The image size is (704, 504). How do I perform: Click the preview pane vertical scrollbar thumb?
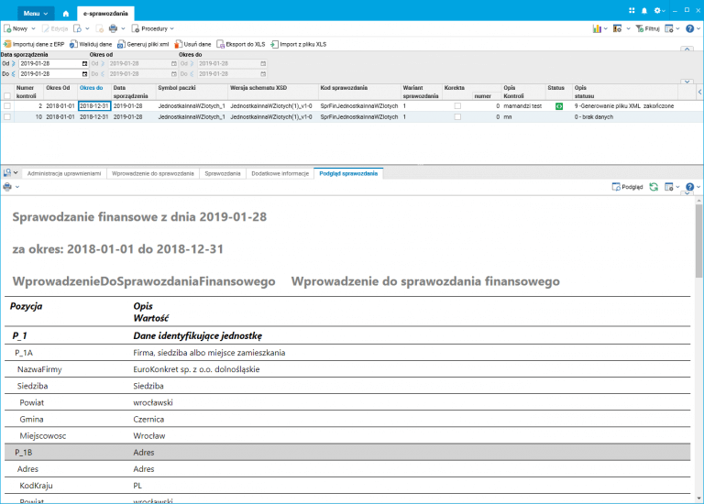(x=699, y=241)
